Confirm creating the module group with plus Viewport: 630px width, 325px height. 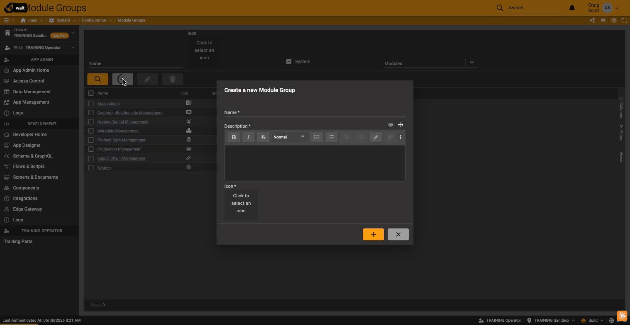click(373, 235)
